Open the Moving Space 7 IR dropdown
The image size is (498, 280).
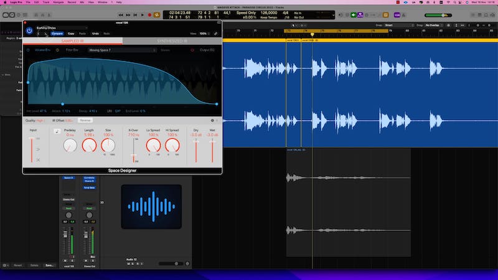point(122,50)
